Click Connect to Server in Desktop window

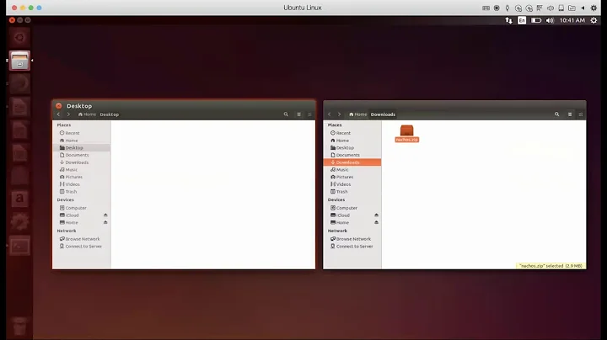coord(81,246)
